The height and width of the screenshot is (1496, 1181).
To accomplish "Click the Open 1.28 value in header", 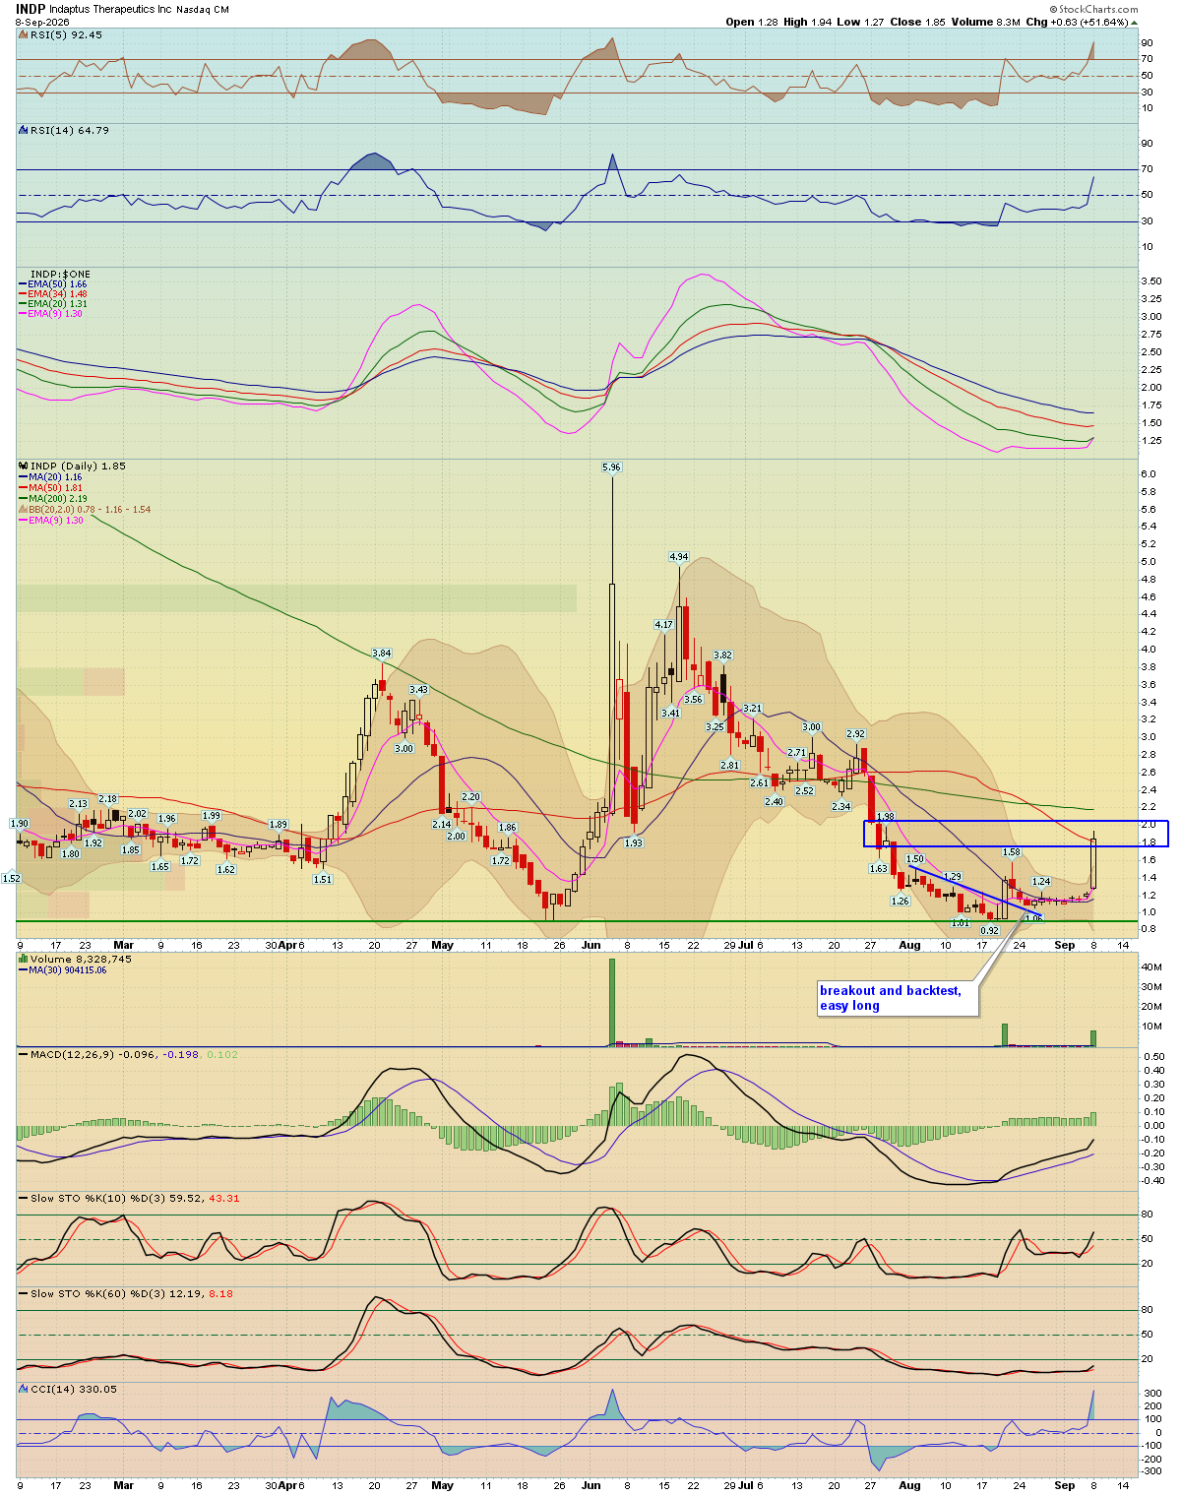I will [753, 22].
